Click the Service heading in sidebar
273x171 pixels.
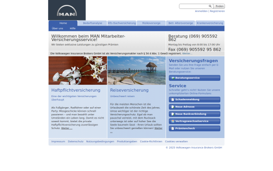177,86
